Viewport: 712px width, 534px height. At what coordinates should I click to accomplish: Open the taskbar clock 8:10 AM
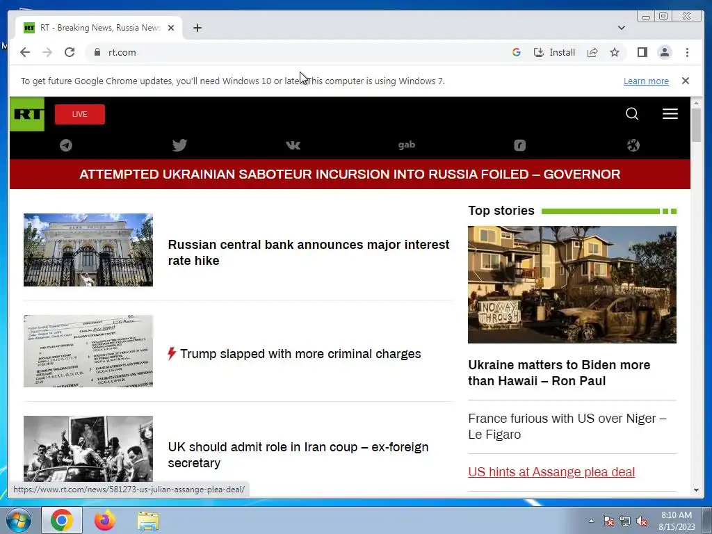(677, 521)
